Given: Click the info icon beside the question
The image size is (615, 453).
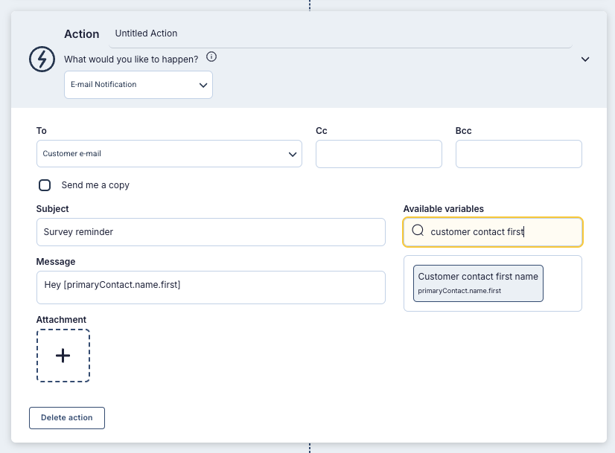Looking at the screenshot, I should coord(211,57).
